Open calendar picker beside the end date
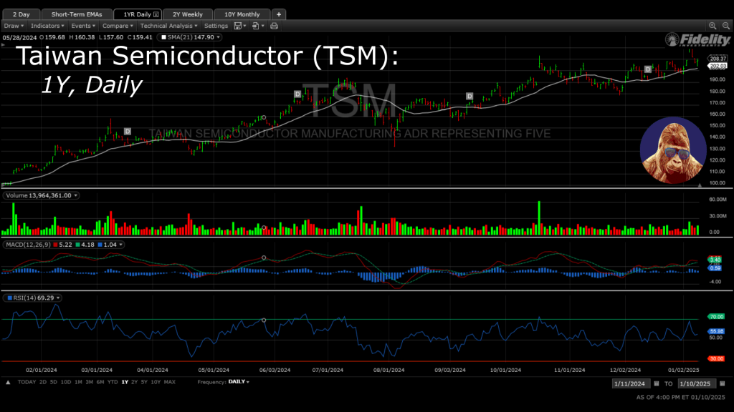Screen dimensions: 734x412 coord(723,383)
